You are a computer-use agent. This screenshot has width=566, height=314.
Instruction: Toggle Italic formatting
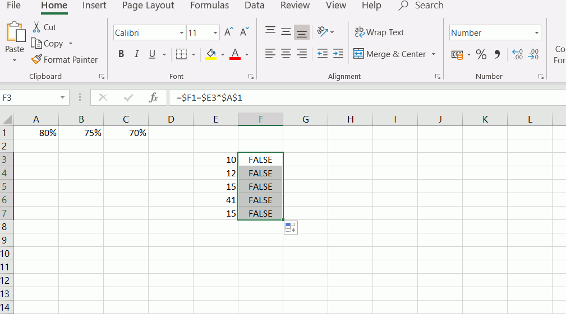tap(136, 54)
